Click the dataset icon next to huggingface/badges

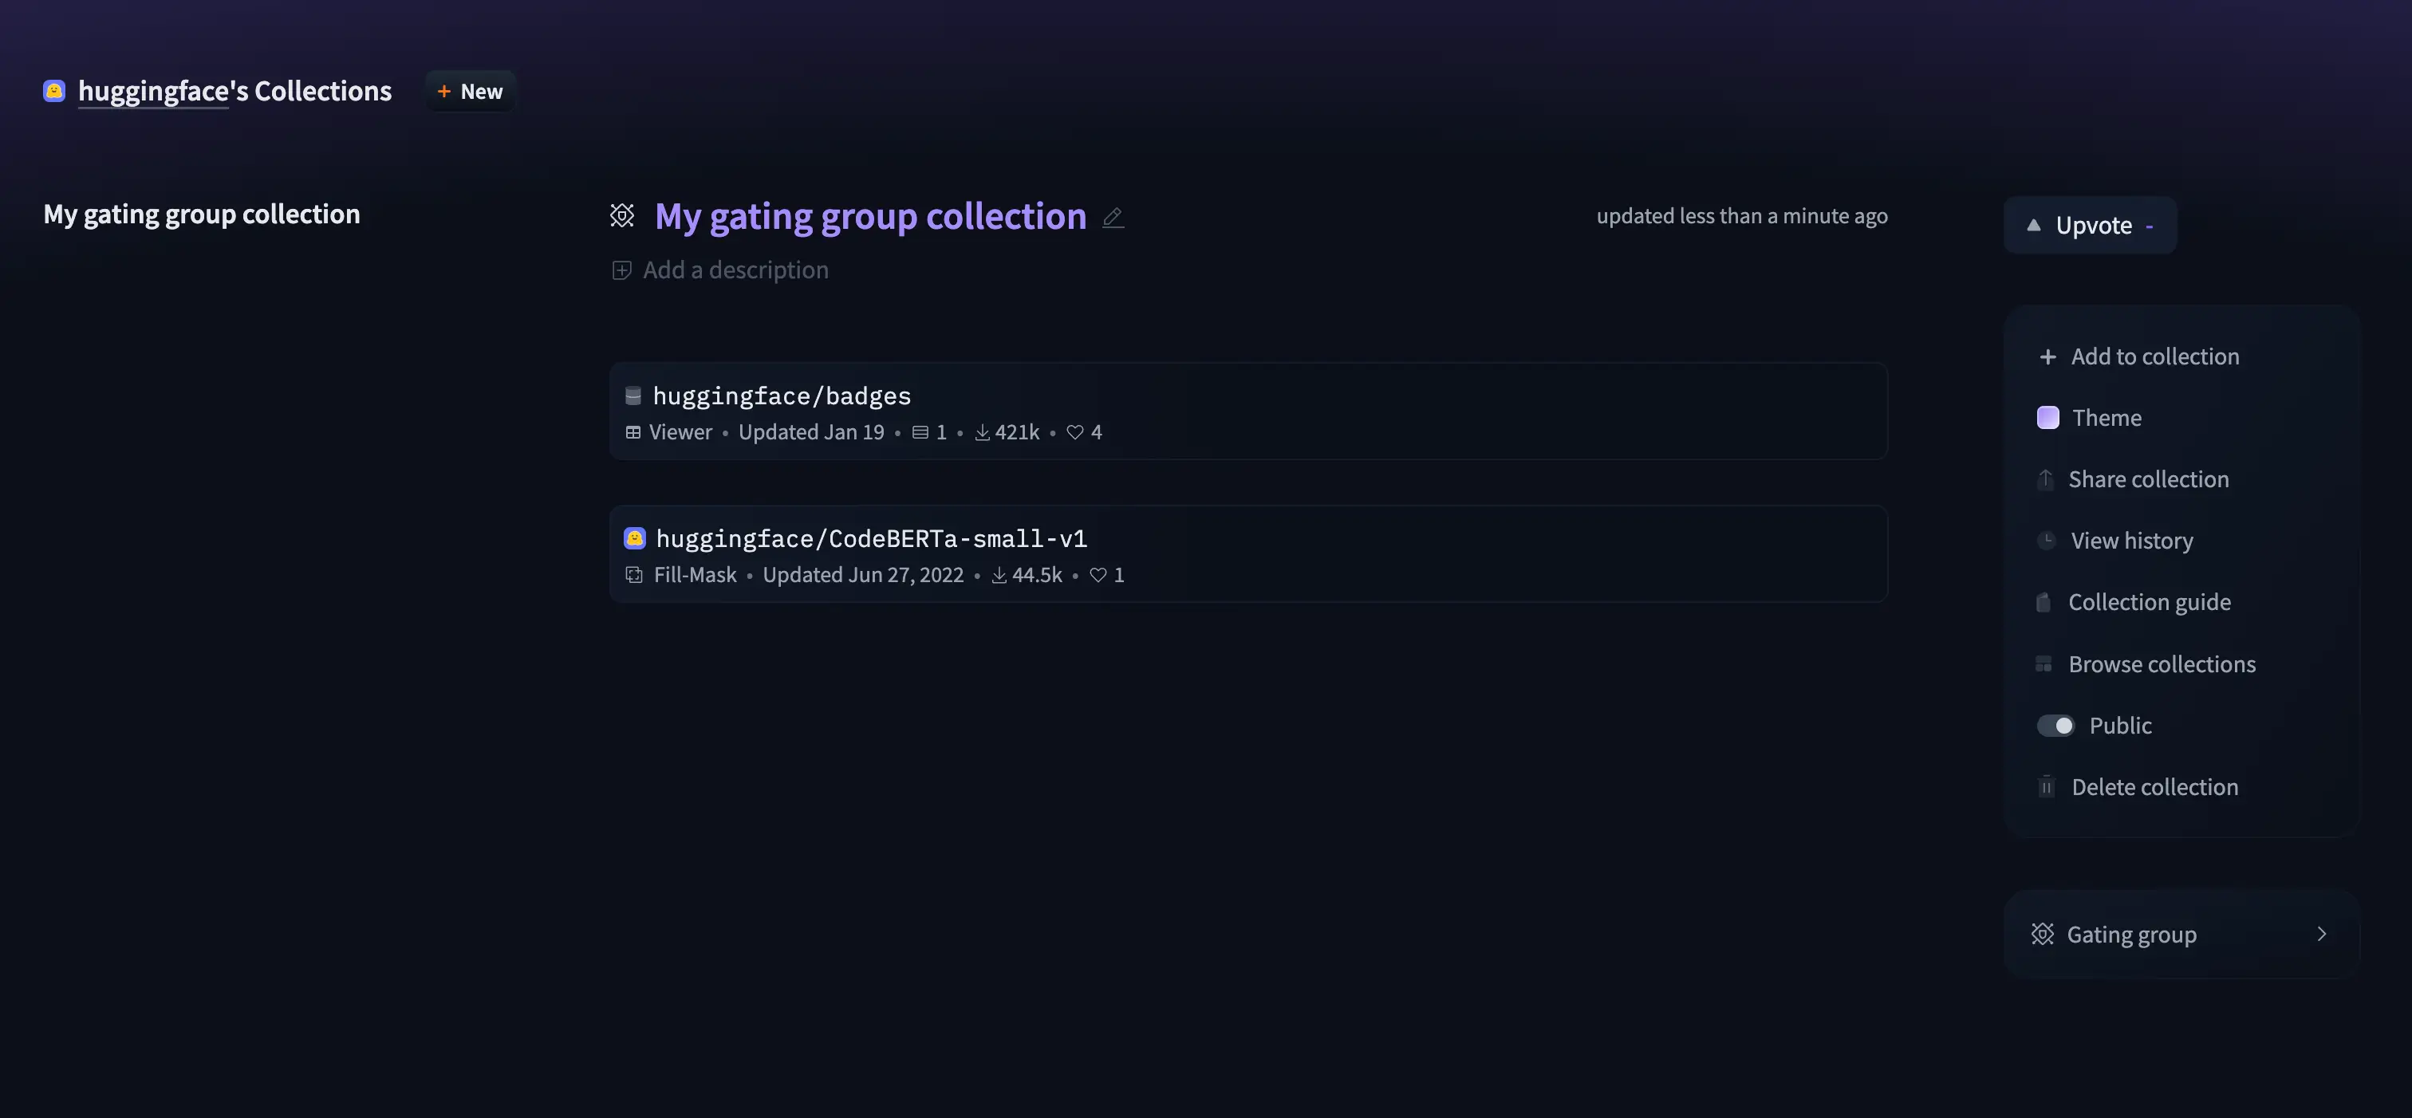click(x=633, y=396)
